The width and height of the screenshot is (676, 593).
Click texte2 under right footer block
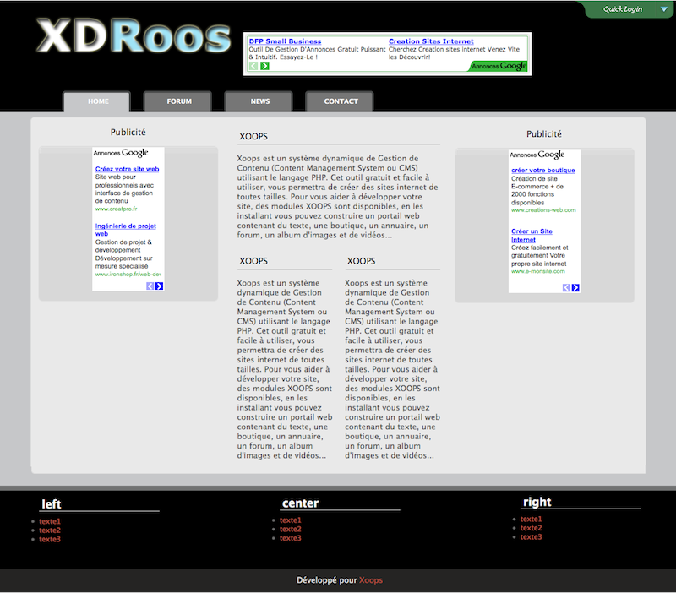531,528
